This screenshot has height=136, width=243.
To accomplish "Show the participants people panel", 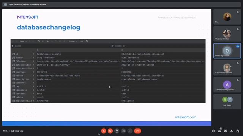I will (219, 131).
